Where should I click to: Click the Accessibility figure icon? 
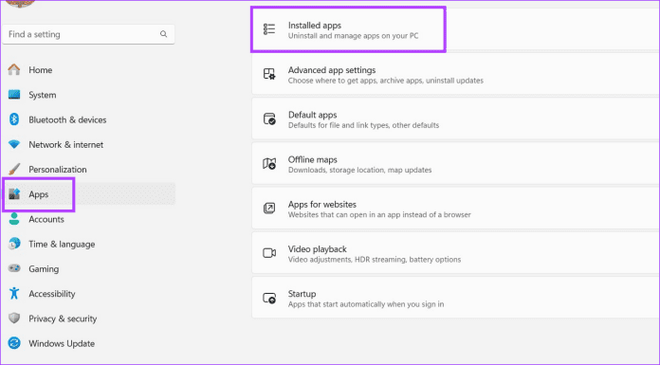14,294
